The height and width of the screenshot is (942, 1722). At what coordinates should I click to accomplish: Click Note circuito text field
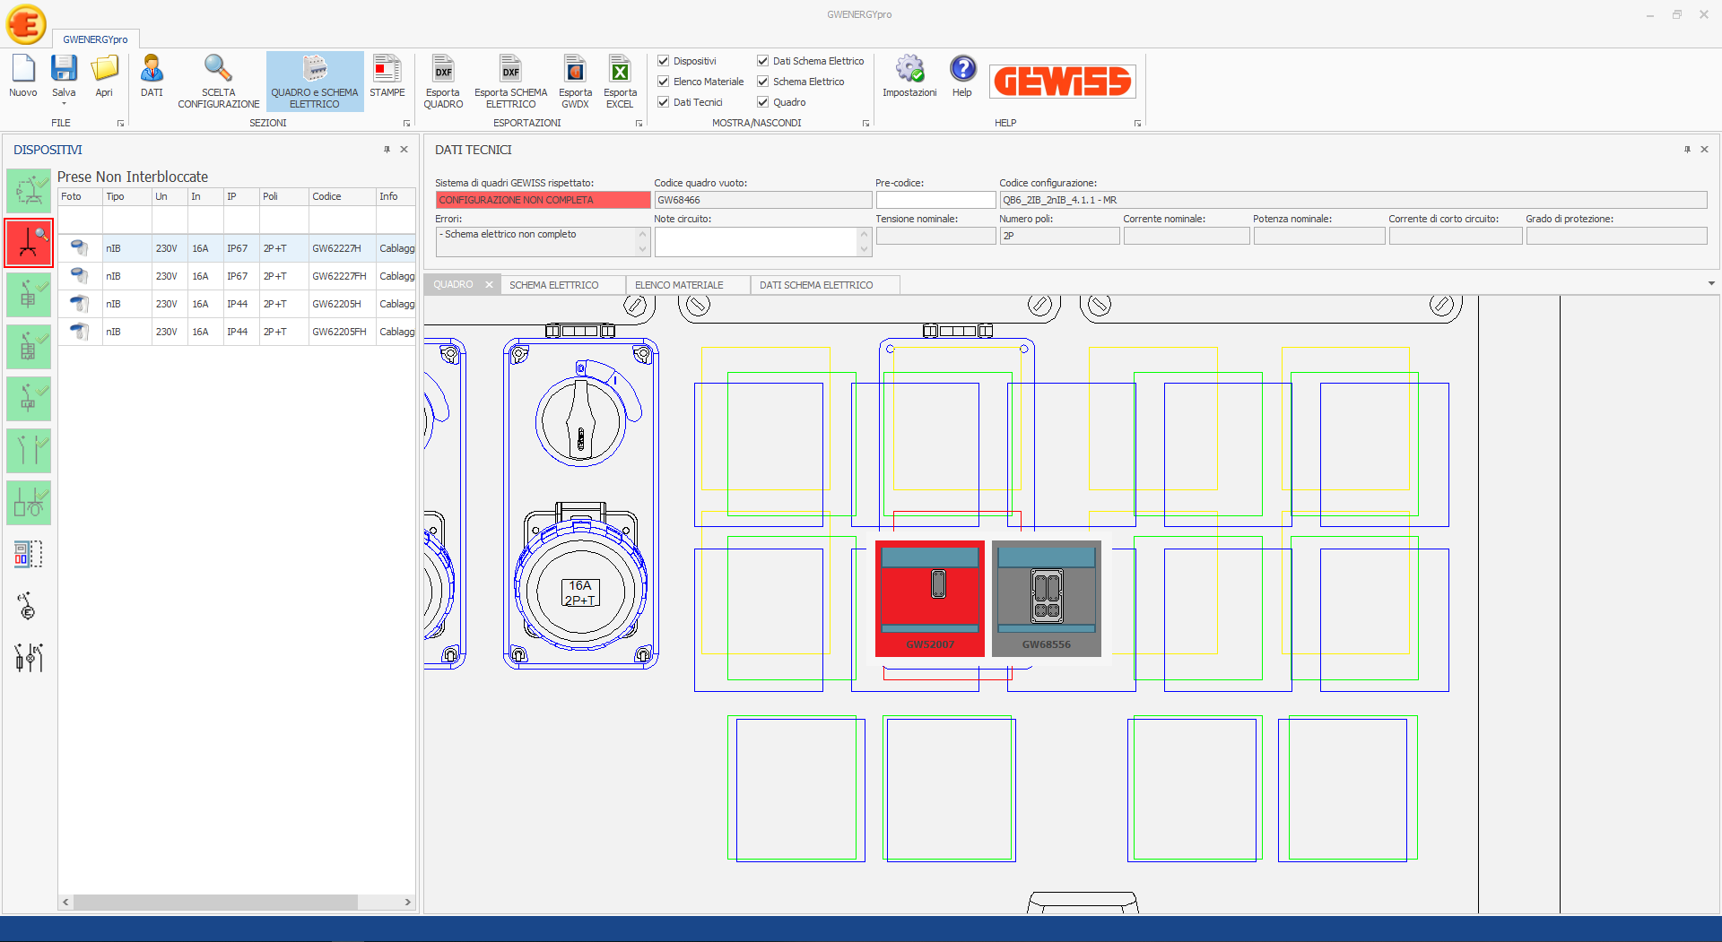(756, 241)
